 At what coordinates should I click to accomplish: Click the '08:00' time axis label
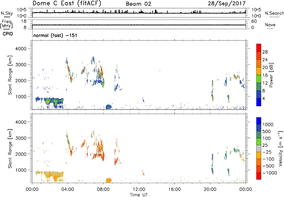tap(103, 190)
